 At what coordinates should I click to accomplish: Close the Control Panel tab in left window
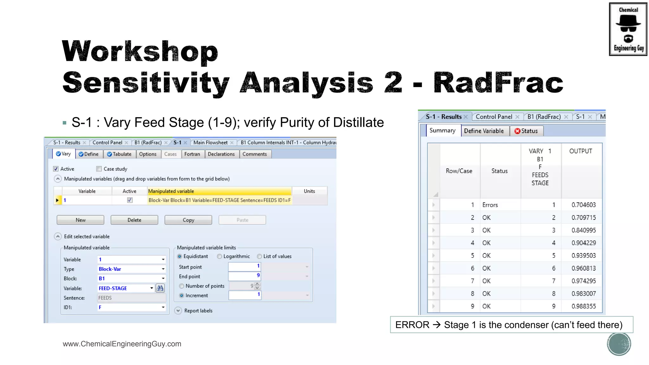click(x=126, y=143)
